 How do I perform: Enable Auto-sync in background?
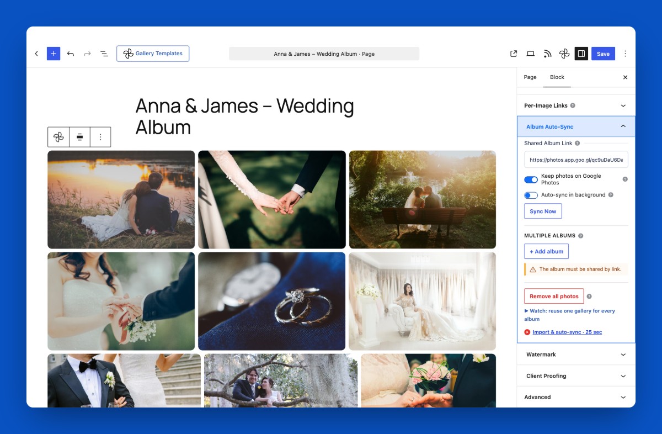coord(531,195)
